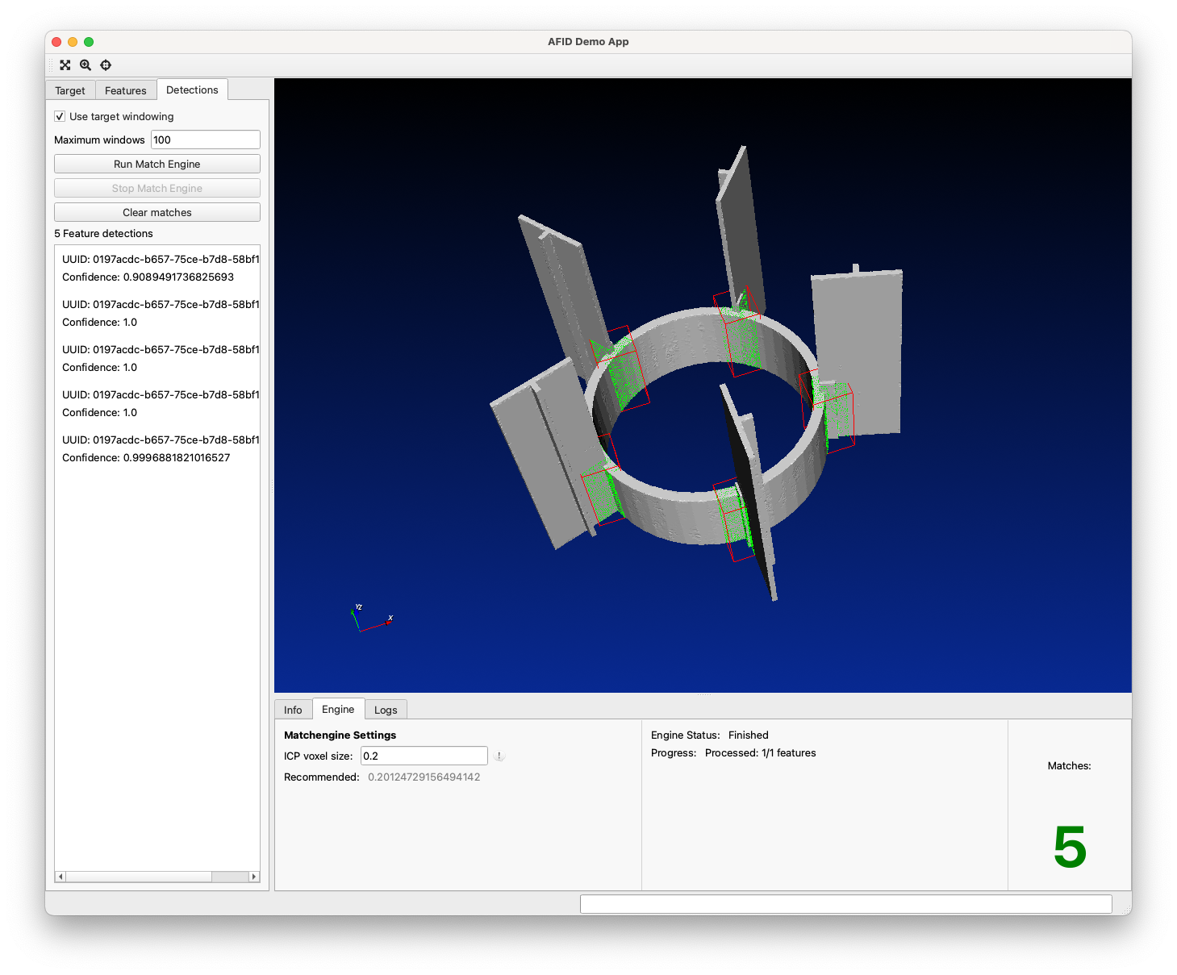Click the XYZ axes gizmo in viewport
Viewport: 1177px width, 975px height.
371,618
